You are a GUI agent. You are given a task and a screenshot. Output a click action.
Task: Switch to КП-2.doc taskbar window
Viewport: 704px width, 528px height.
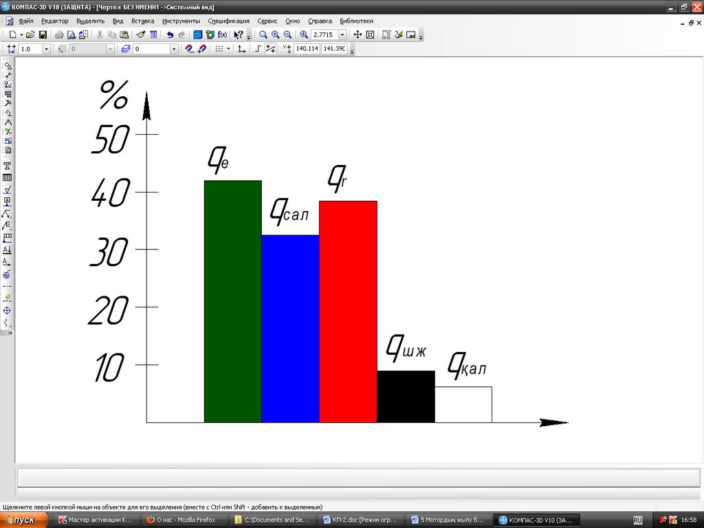362,520
